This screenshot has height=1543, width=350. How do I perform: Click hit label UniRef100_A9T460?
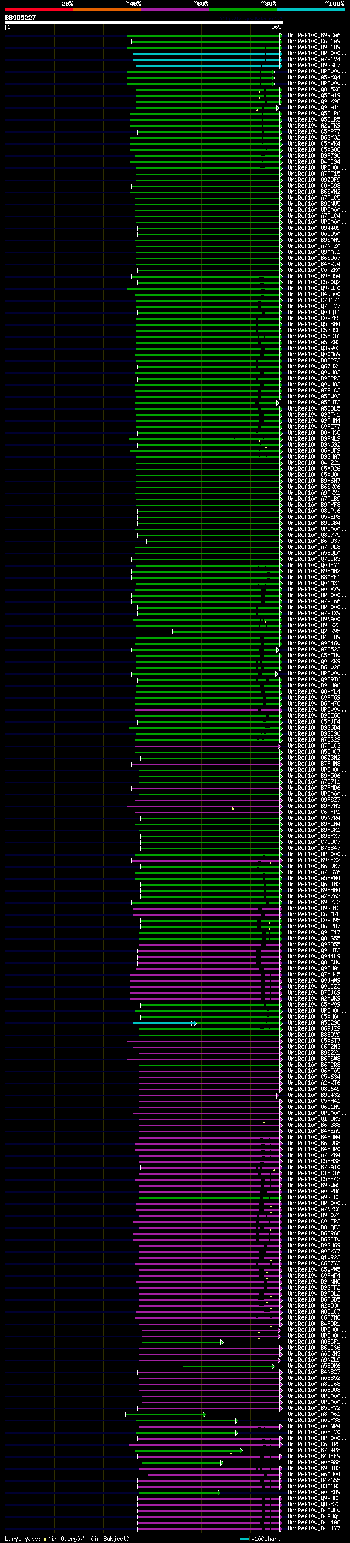pyautogui.click(x=314, y=643)
